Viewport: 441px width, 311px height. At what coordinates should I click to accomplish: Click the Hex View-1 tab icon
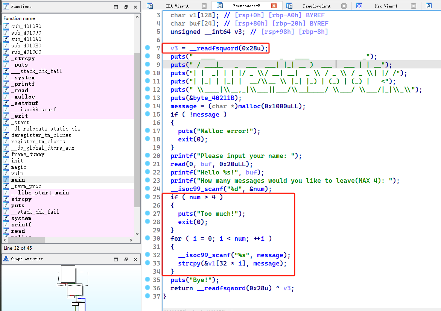359,6
